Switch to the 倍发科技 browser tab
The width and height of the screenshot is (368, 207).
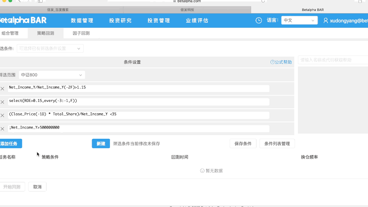tap(187, 9)
